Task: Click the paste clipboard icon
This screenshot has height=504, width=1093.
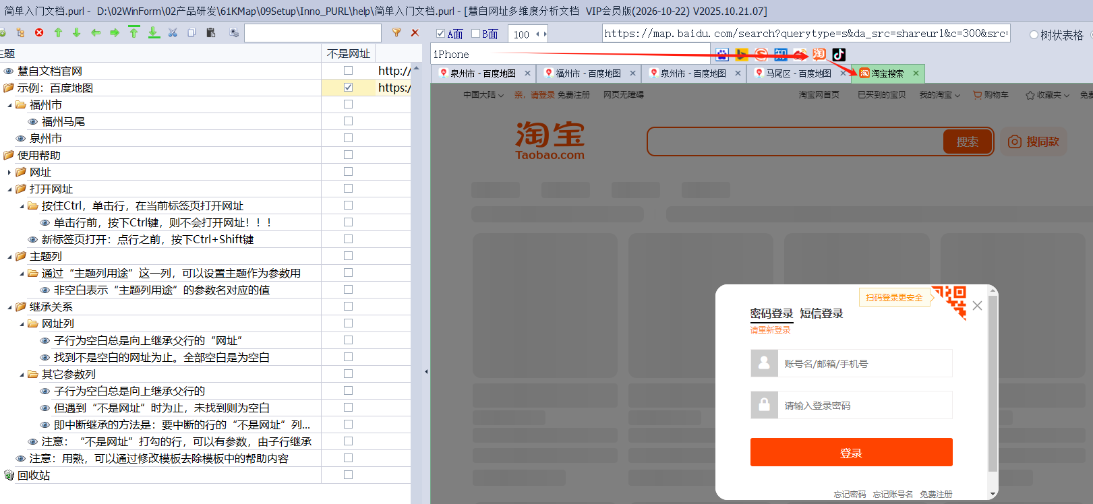Action: (211, 32)
